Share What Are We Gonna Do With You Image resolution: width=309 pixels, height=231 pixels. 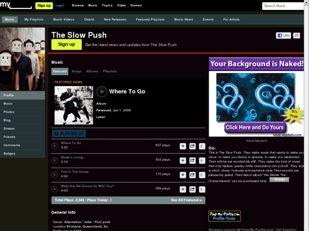(193, 189)
